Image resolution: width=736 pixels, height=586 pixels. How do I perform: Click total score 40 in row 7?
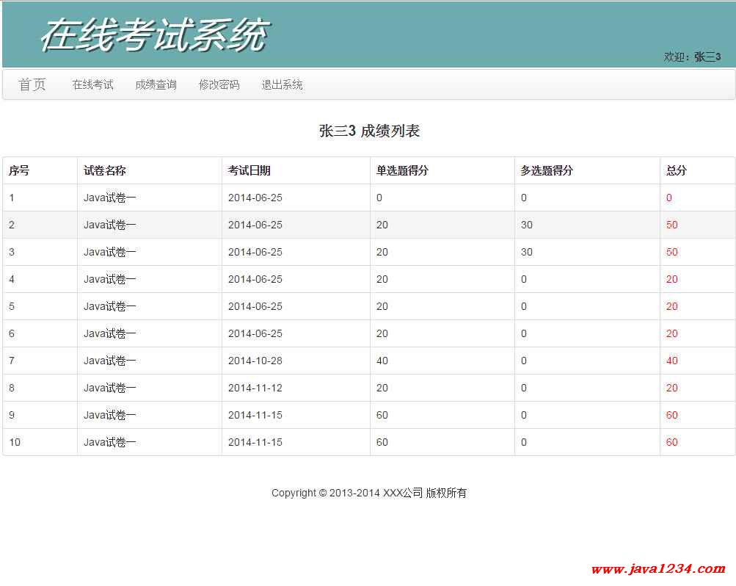pos(671,361)
